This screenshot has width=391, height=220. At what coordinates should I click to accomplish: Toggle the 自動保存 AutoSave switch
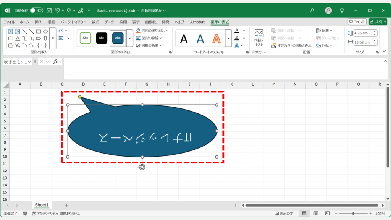tap(37, 10)
